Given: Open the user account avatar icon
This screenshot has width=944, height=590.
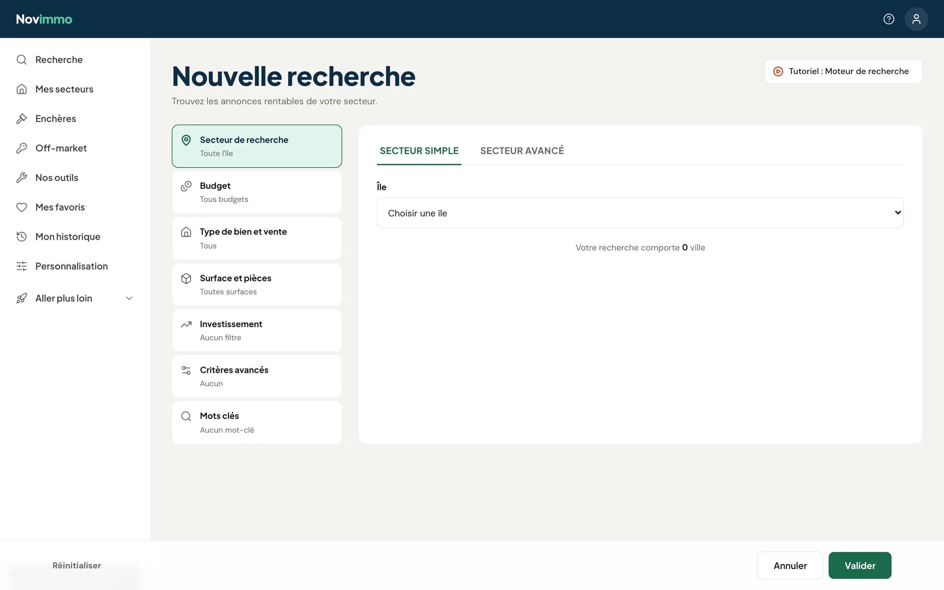Looking at the screenshot, I should point(916,19).
